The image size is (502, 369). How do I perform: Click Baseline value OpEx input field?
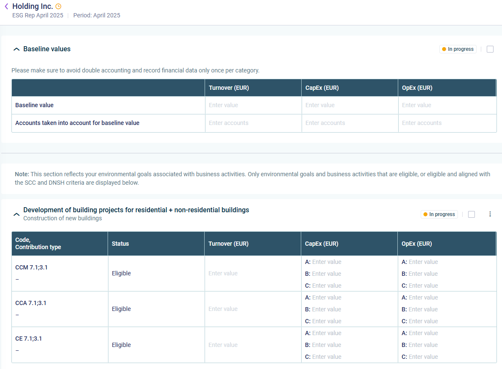[446, 105]
